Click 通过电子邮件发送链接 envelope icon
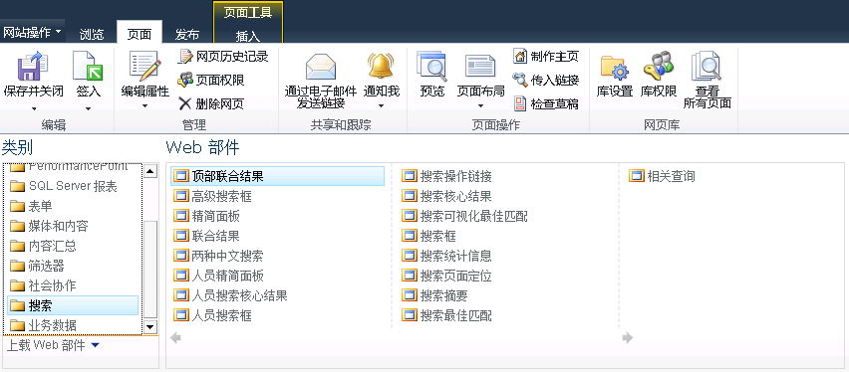 pyautogui.click(x=321, y=66)
